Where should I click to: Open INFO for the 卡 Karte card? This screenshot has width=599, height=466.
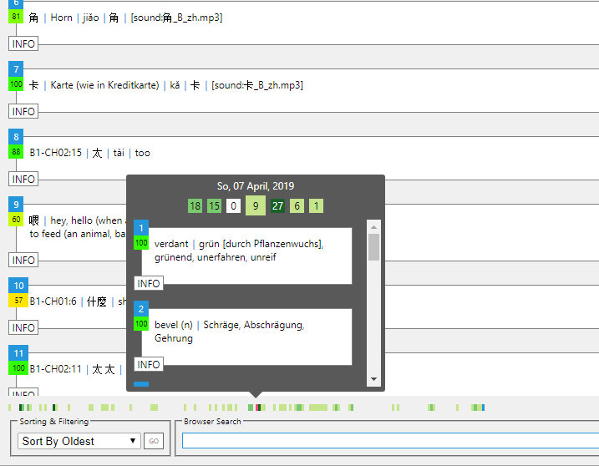click(23, 112)
